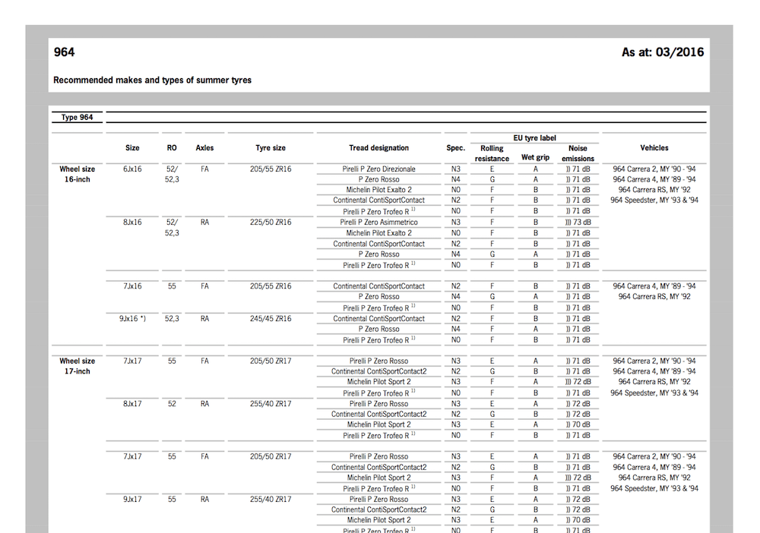This screenshot has height=533, width=760.
Task: Click the "225/50 ZR16" tyre size cell
Action: tap(271, 222)
